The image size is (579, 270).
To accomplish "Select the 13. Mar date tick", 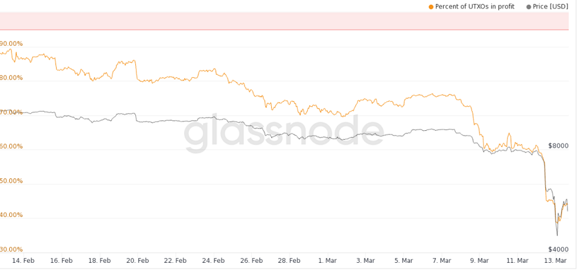I will coord(555,260).
